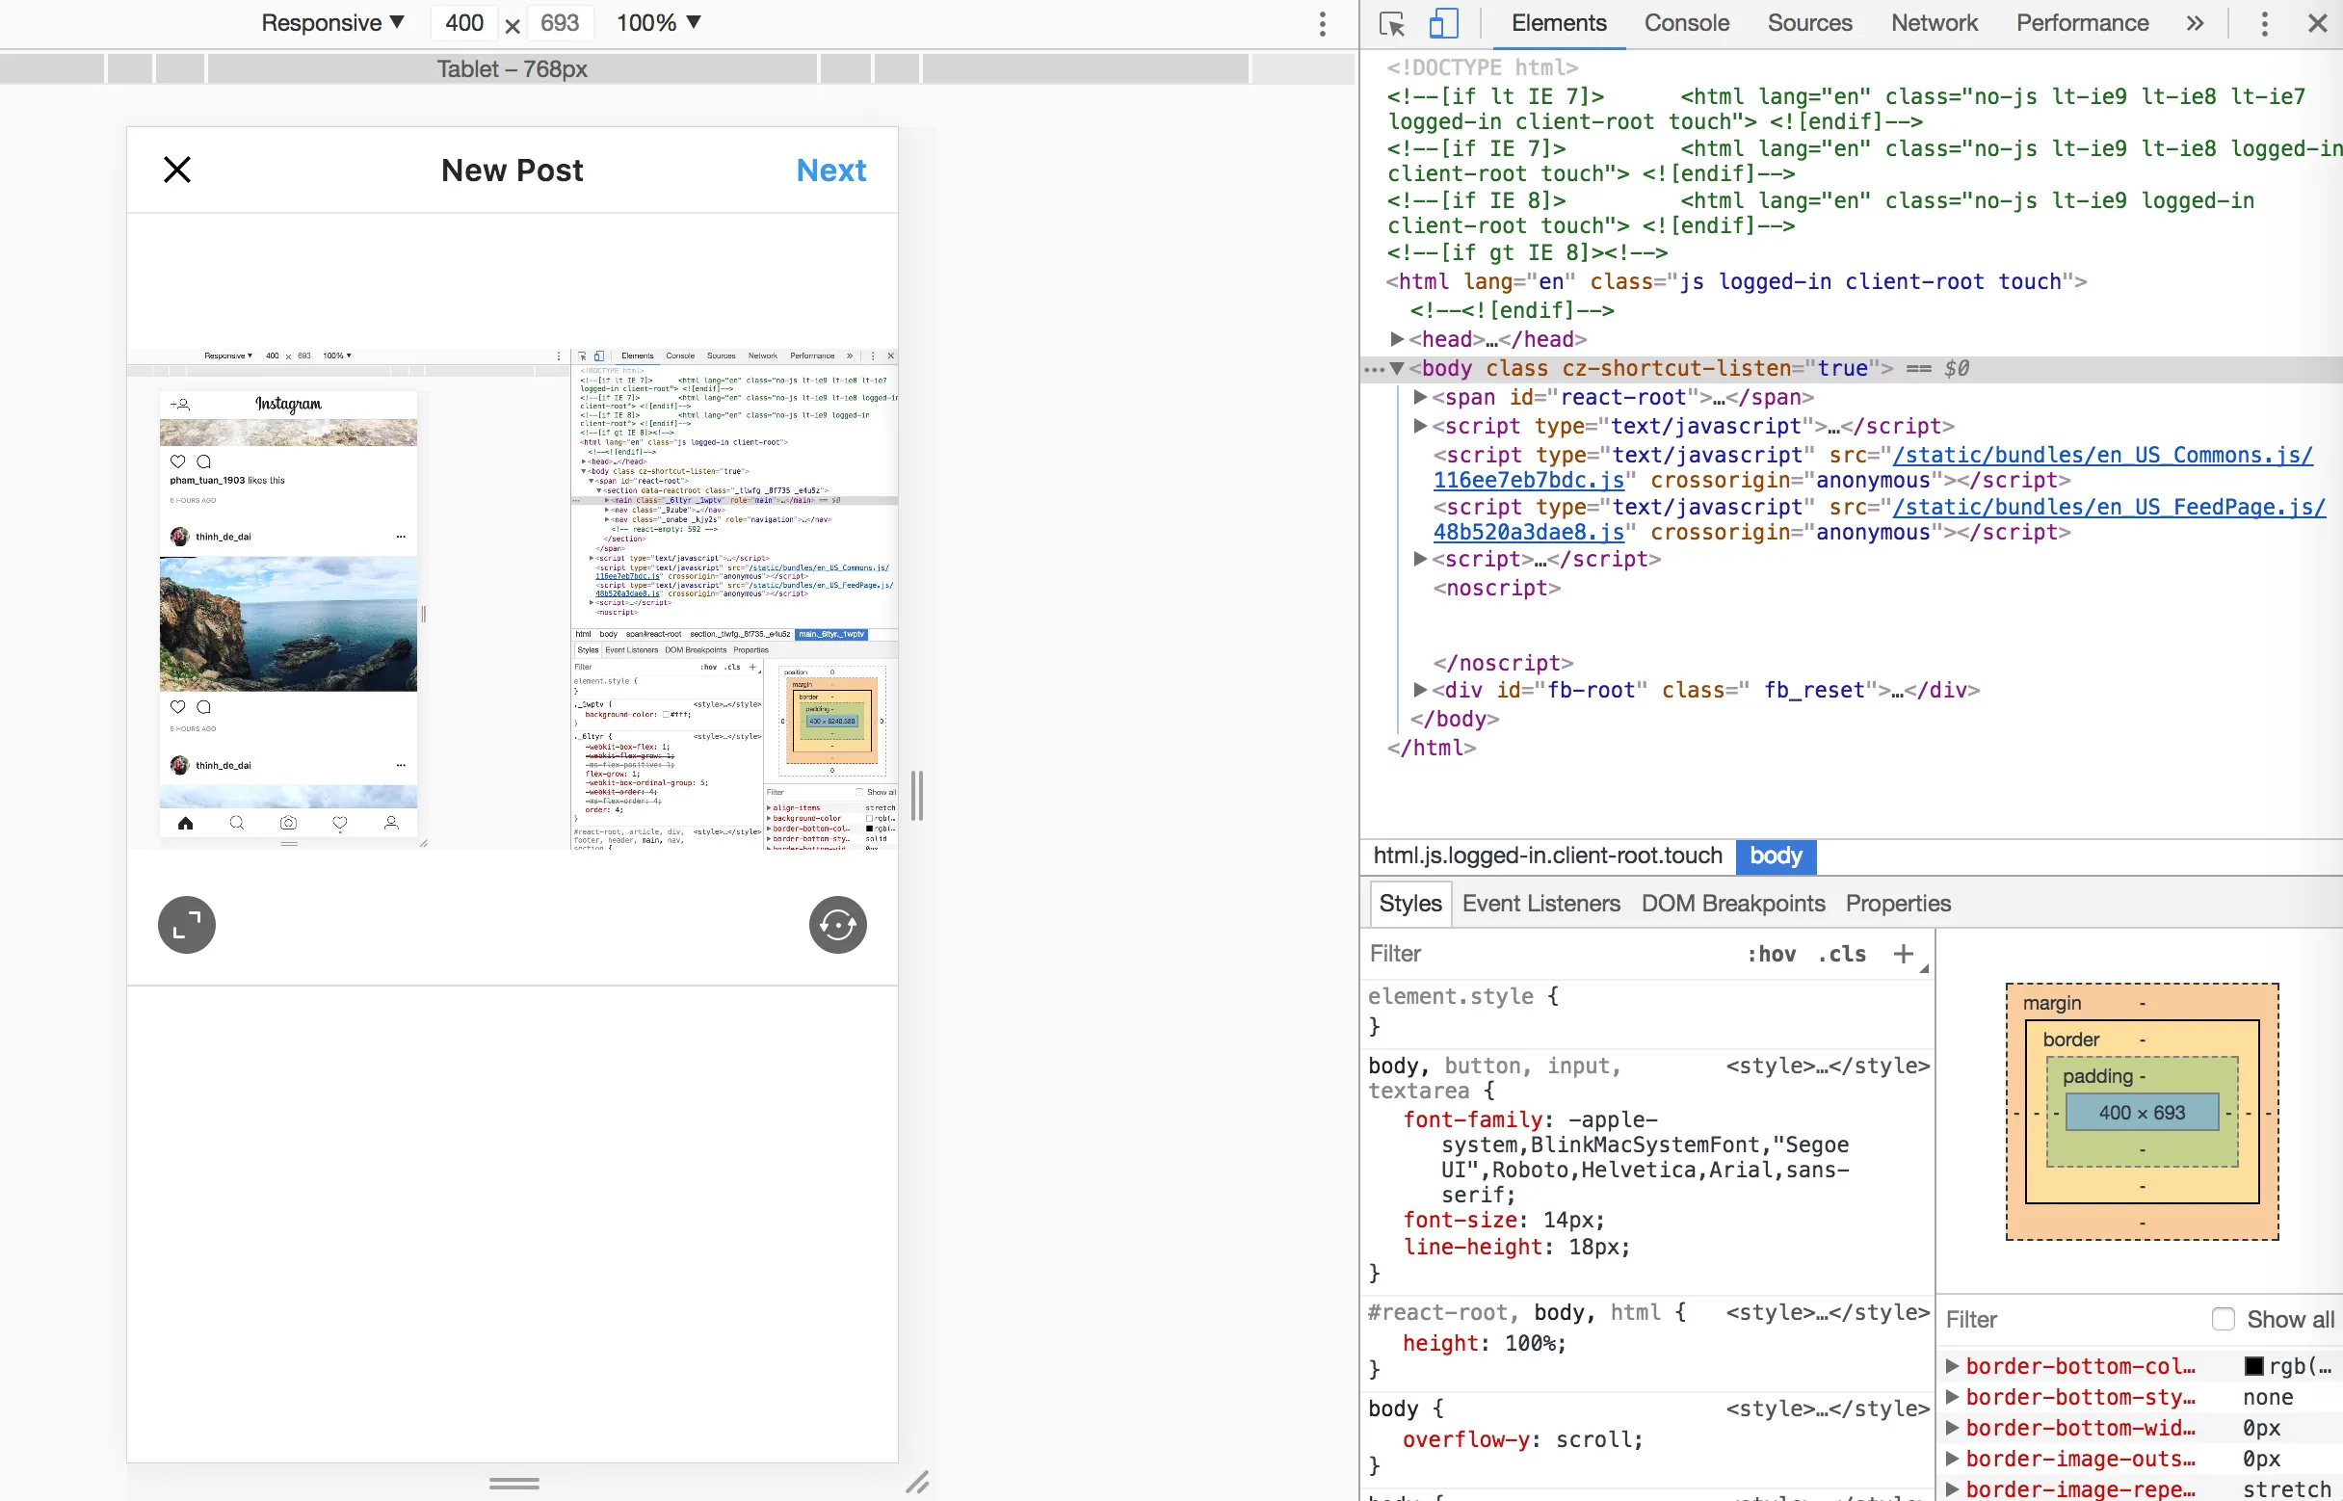Screen dimensions: 2343x1501
Task: Collapse the body element node
Action: [x=1397, y=368]
